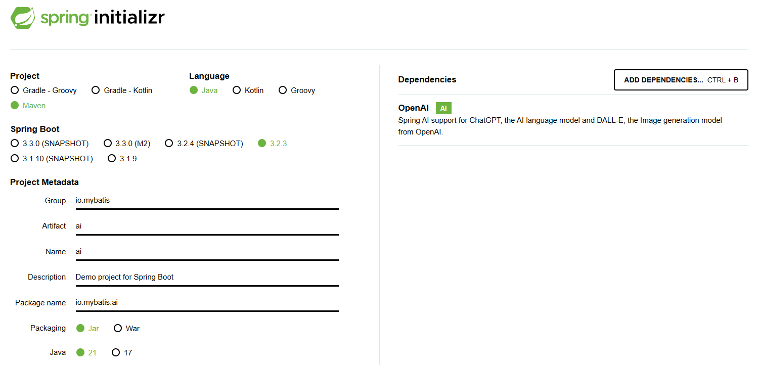Edit the Description field
This screenshot has height=365, width=758.
206,277
